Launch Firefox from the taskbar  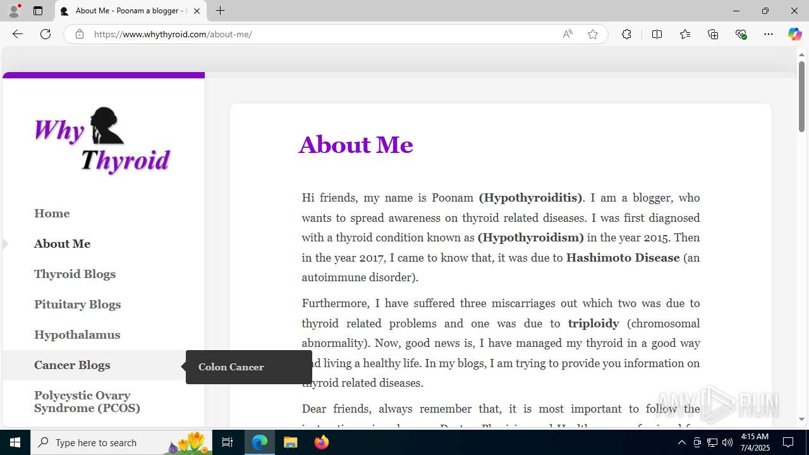(321, 442)
